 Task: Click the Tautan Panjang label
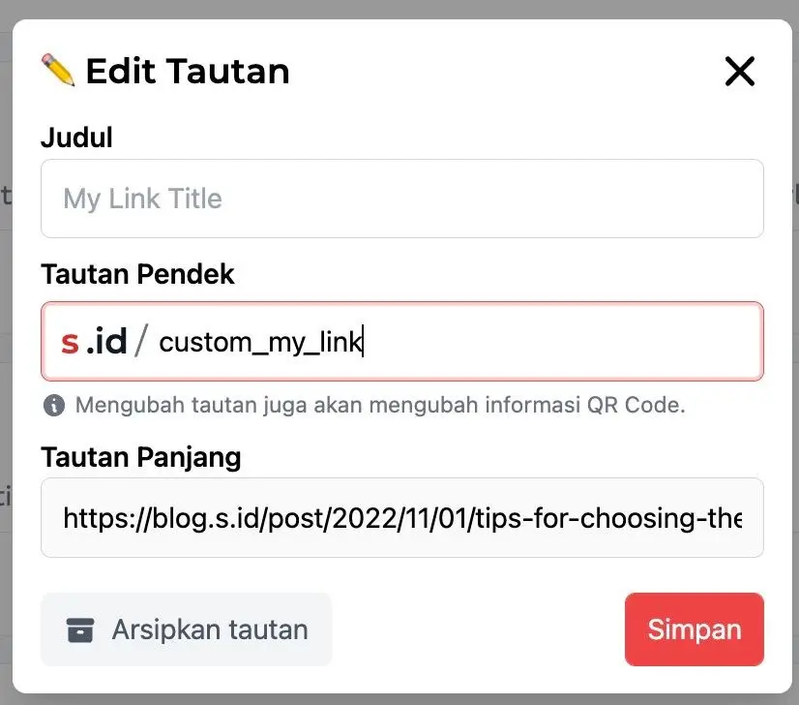pos(140,456)
